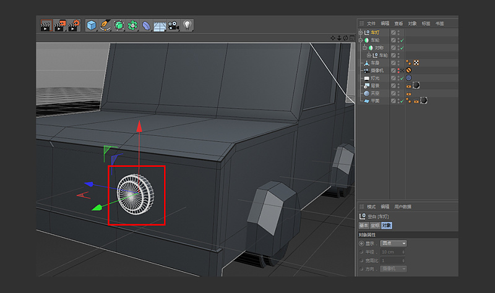This screenshot has width=495, height=293.
Task: Click the 半径 radius input field
Action: 391,252
